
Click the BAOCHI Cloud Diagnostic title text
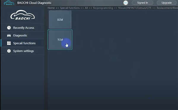(x=34, y=3)
